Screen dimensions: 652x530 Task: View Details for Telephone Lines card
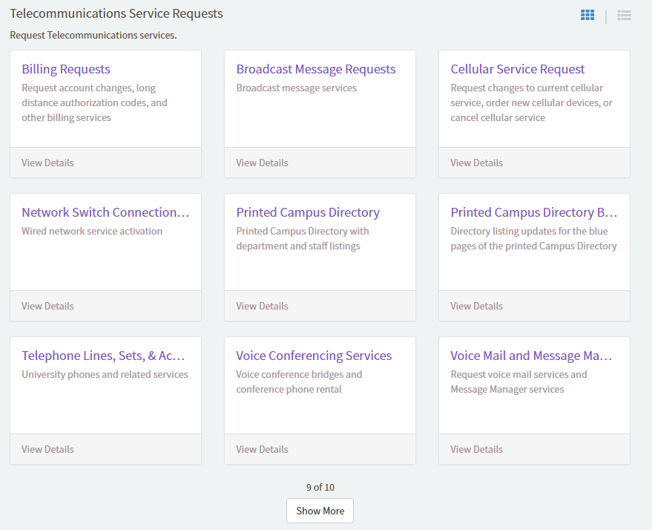pyautogui.click(x=47, y=449)
